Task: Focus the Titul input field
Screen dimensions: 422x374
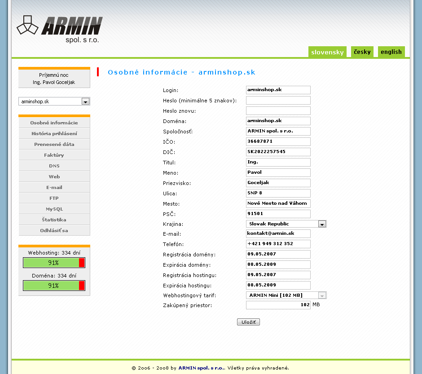Action: 278,162
